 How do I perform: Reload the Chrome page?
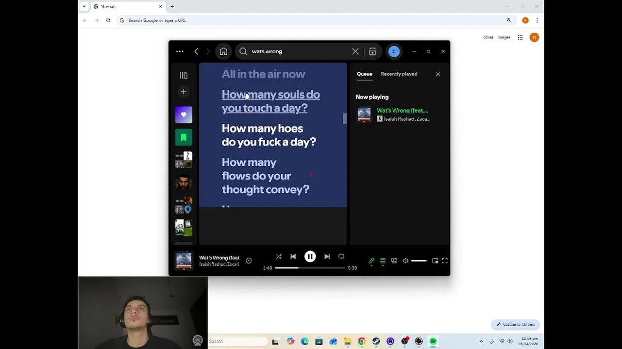(108, 20)
